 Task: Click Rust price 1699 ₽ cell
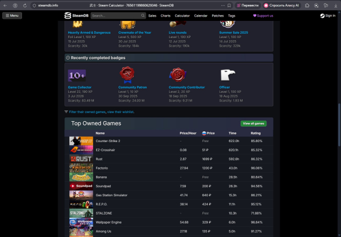click(x=207, y=159)
